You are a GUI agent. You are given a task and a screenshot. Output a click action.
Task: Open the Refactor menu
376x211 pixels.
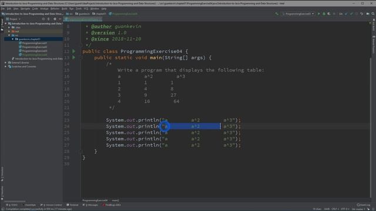pyautogui.click(x=55, y=9)
